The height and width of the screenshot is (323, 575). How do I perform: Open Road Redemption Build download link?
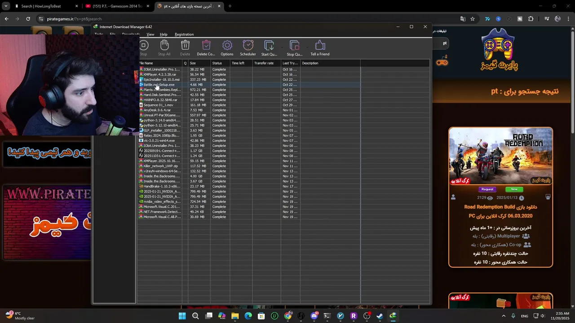[500, 211]
